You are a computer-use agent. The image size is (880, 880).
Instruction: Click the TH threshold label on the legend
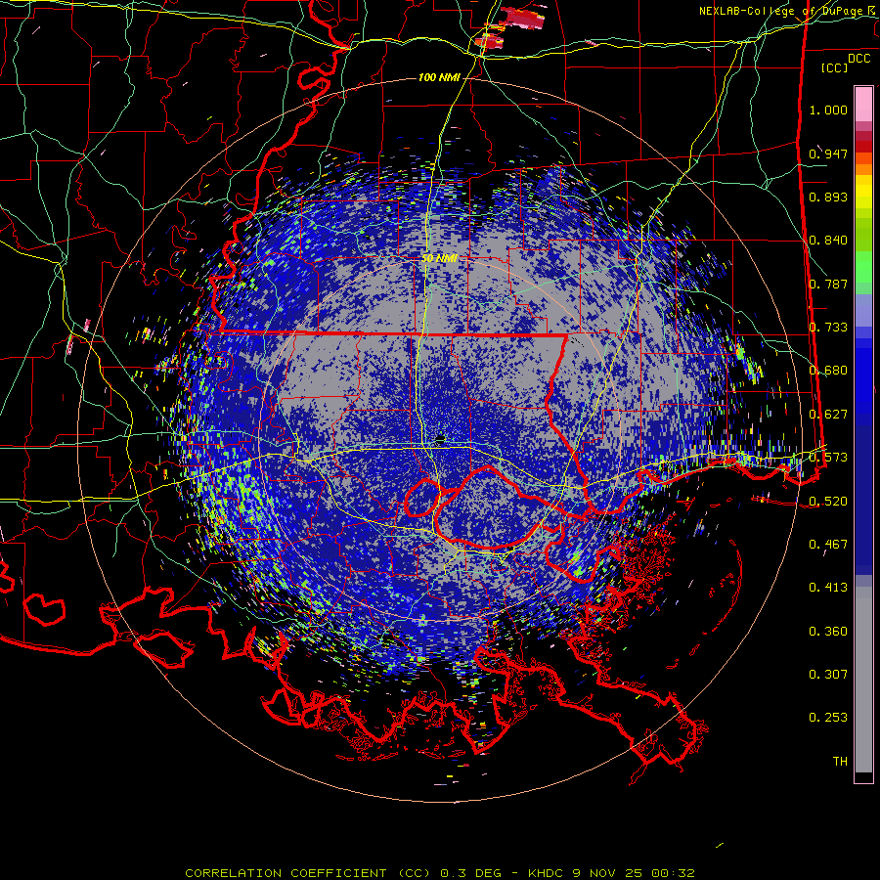coord(840,762)
